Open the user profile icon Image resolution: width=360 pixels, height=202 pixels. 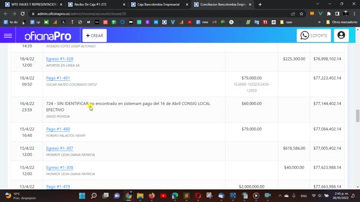341,35
